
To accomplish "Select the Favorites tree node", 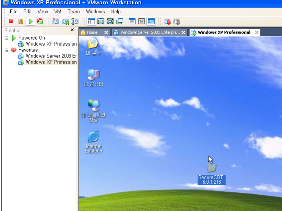I will (x=28, y=50).
